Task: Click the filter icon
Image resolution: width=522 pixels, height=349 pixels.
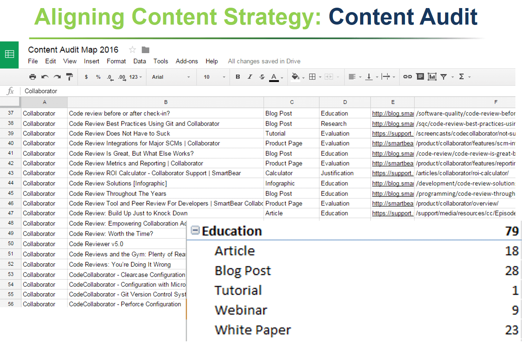Action: [x=444, y=77]
